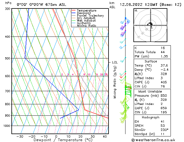
Task: Click the Most Unstable section heading
Action: click(150, 91)
